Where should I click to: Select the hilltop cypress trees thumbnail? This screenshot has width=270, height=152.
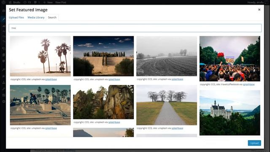(103, 56)
